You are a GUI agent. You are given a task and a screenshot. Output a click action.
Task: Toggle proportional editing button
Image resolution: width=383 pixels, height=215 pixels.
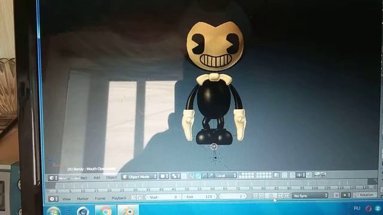click(x=284, y=175)
